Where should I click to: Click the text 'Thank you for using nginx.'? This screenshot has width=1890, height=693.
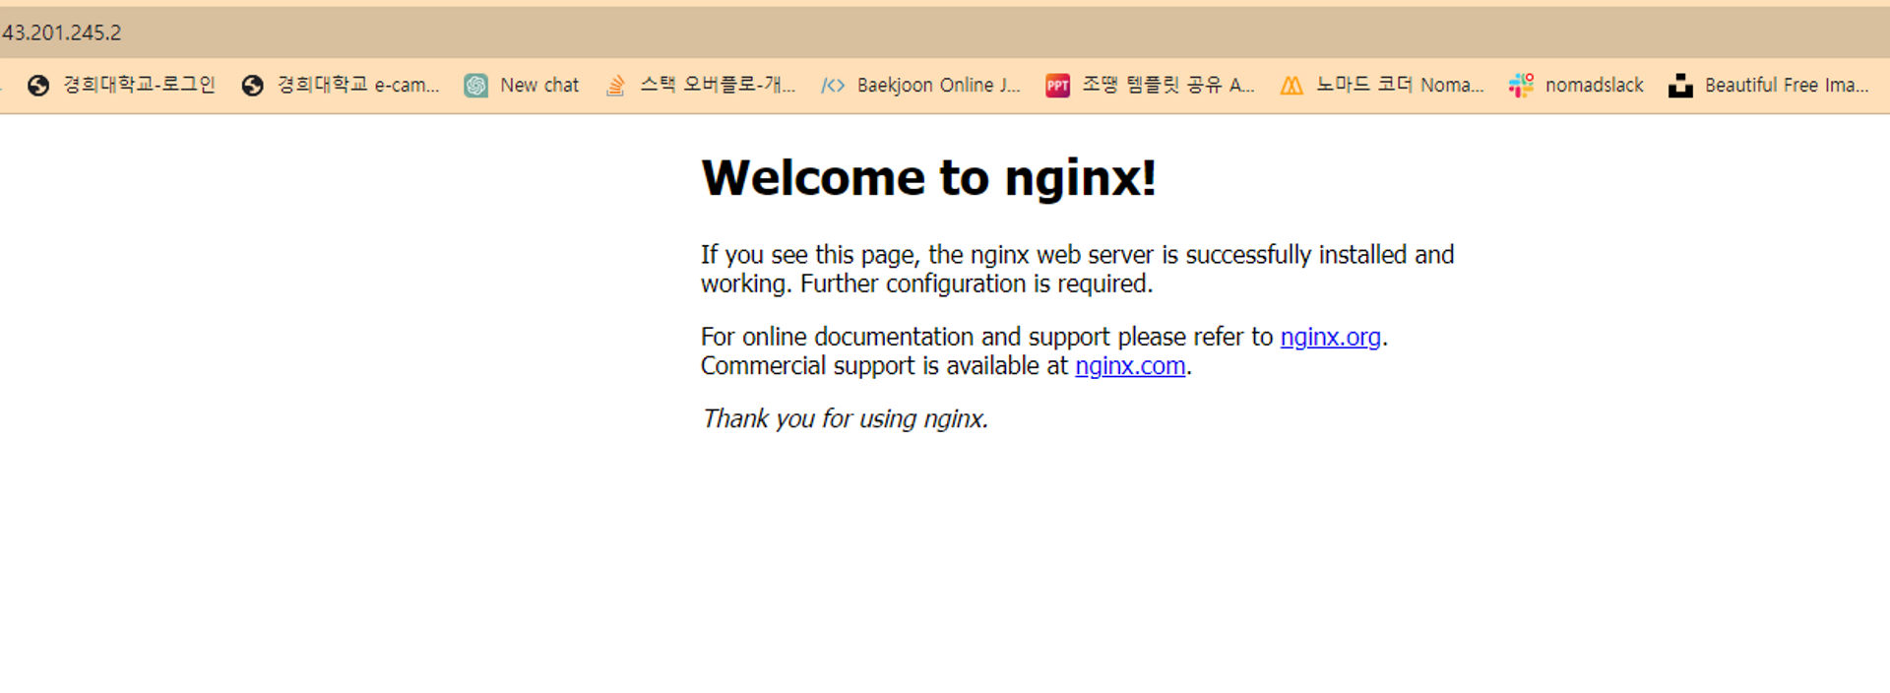[845, 419]
